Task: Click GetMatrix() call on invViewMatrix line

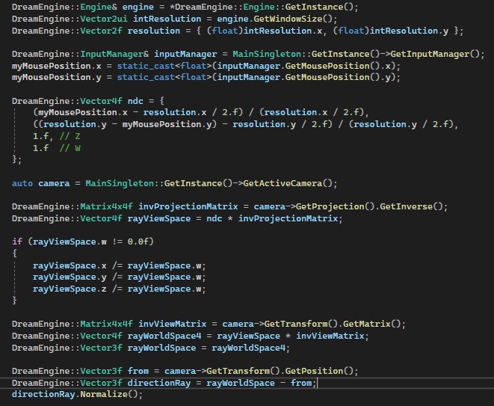Action: (371, 324)
